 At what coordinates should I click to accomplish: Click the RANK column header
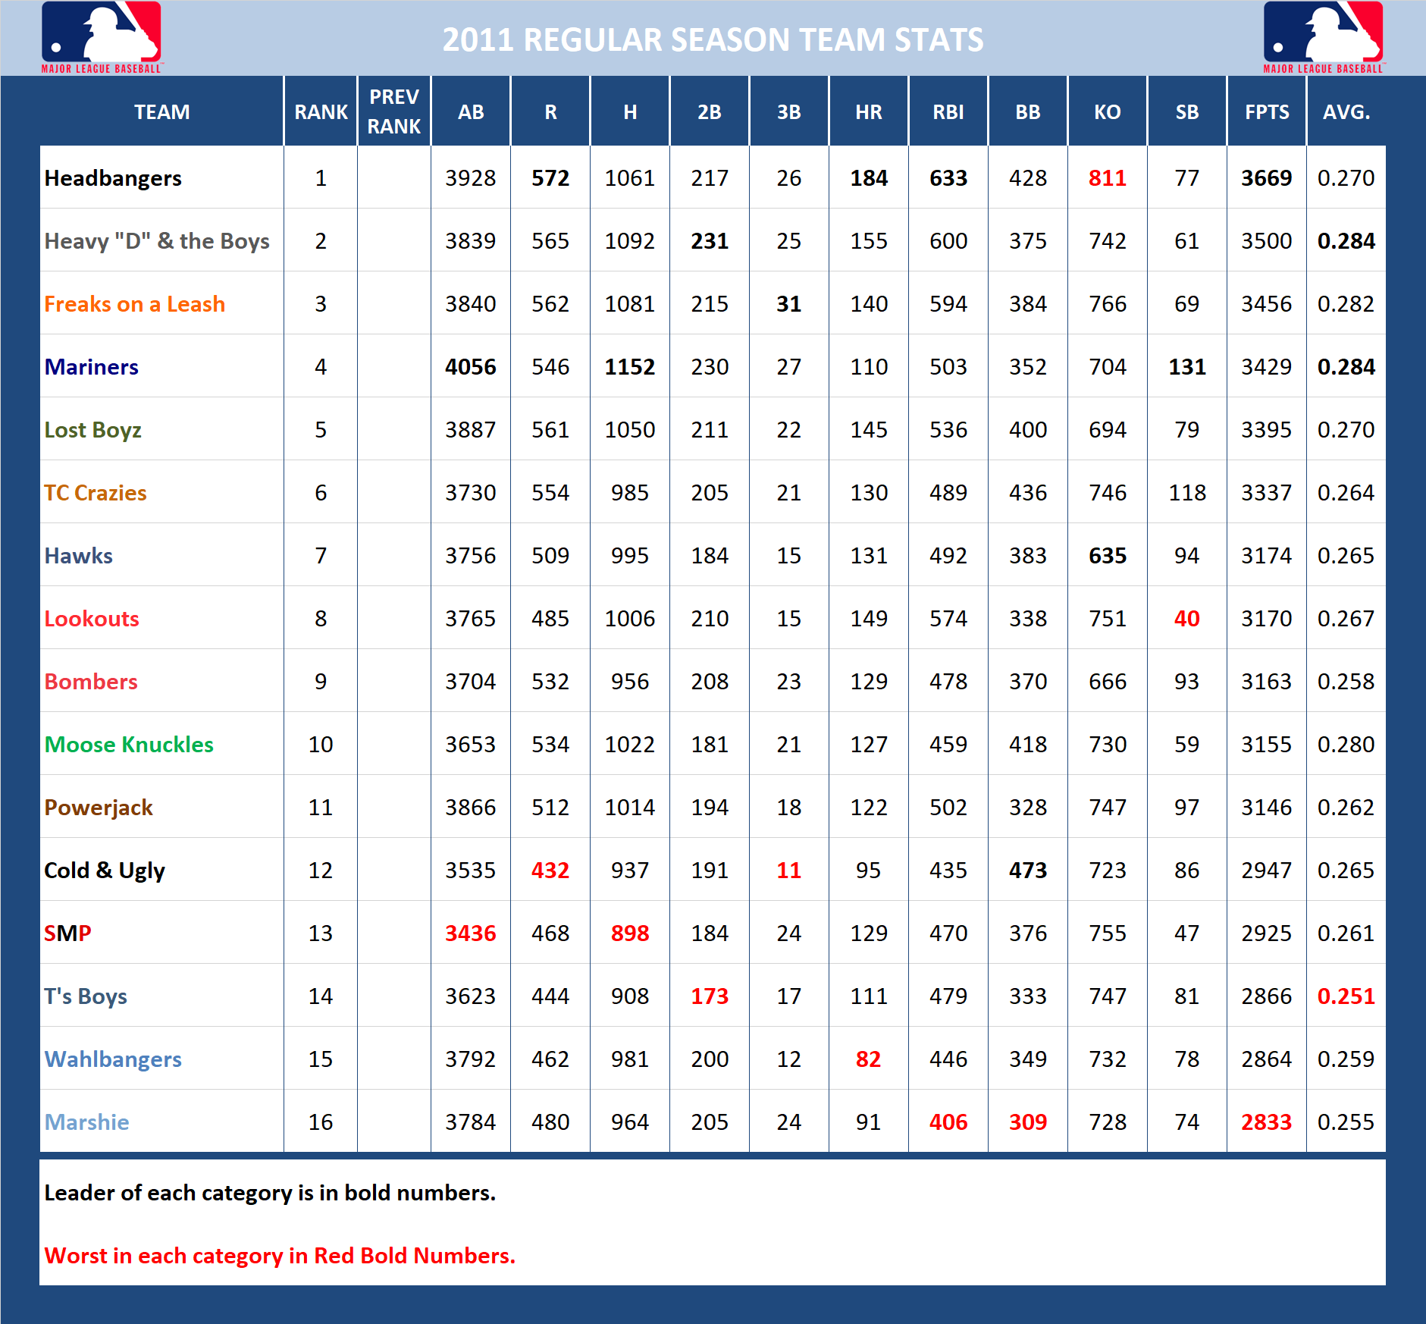point(320,111)
